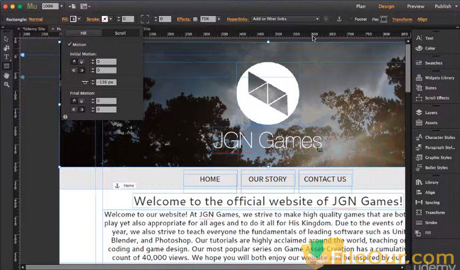Click the Fill color swatch
Viewport: 460px width, 270px height.
[x=73, y=19]
